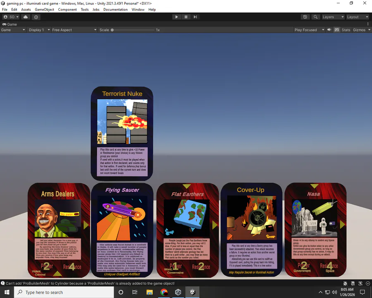Open the version control icon beside the cloud

pos(36,17)
